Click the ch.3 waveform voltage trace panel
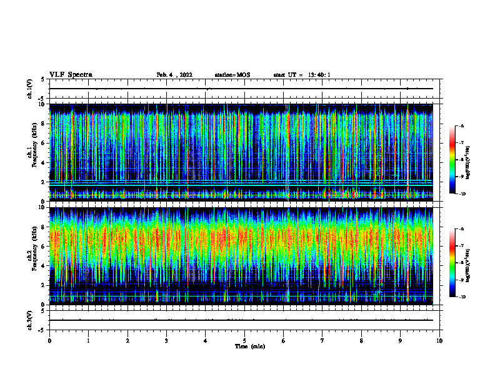The image size is (495, 382). click(244, 320)
